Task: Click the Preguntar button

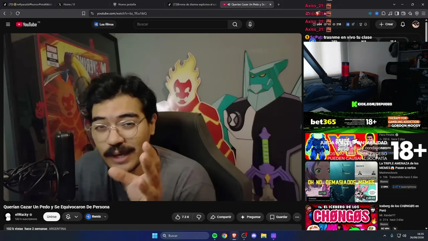Action: [250, 217]
